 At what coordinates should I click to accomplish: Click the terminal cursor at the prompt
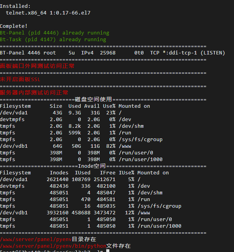click(x=108, y=251)
